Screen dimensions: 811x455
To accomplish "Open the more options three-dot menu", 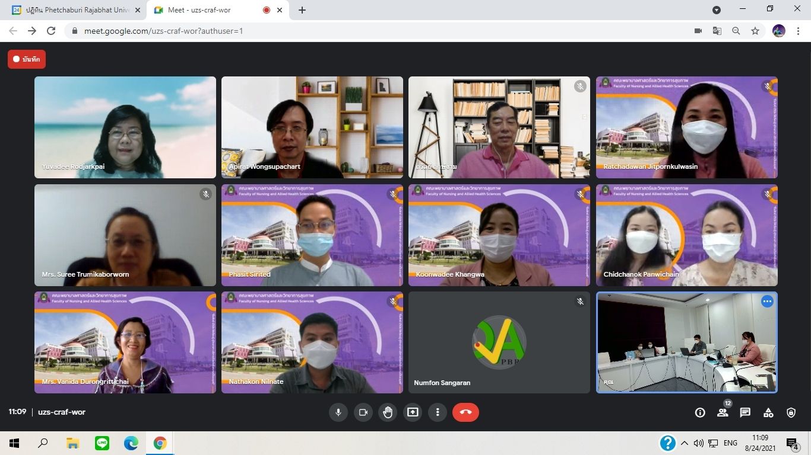I will coord(438,412).
